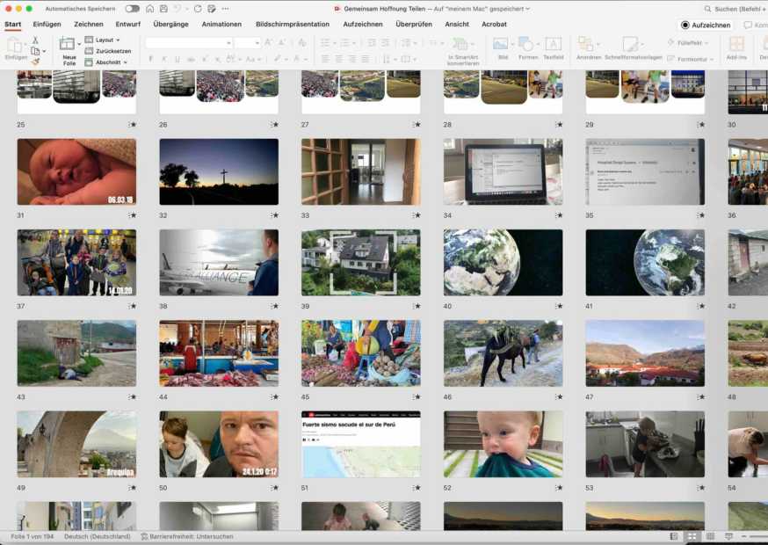Open the Entwurf ribbon tab
The width and height of the screenshot is (768, 545).
(x=127, y=24)
